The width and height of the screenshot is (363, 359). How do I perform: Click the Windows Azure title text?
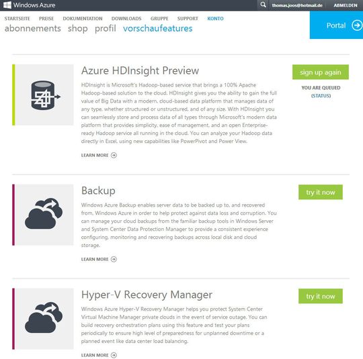coord(34,5)
